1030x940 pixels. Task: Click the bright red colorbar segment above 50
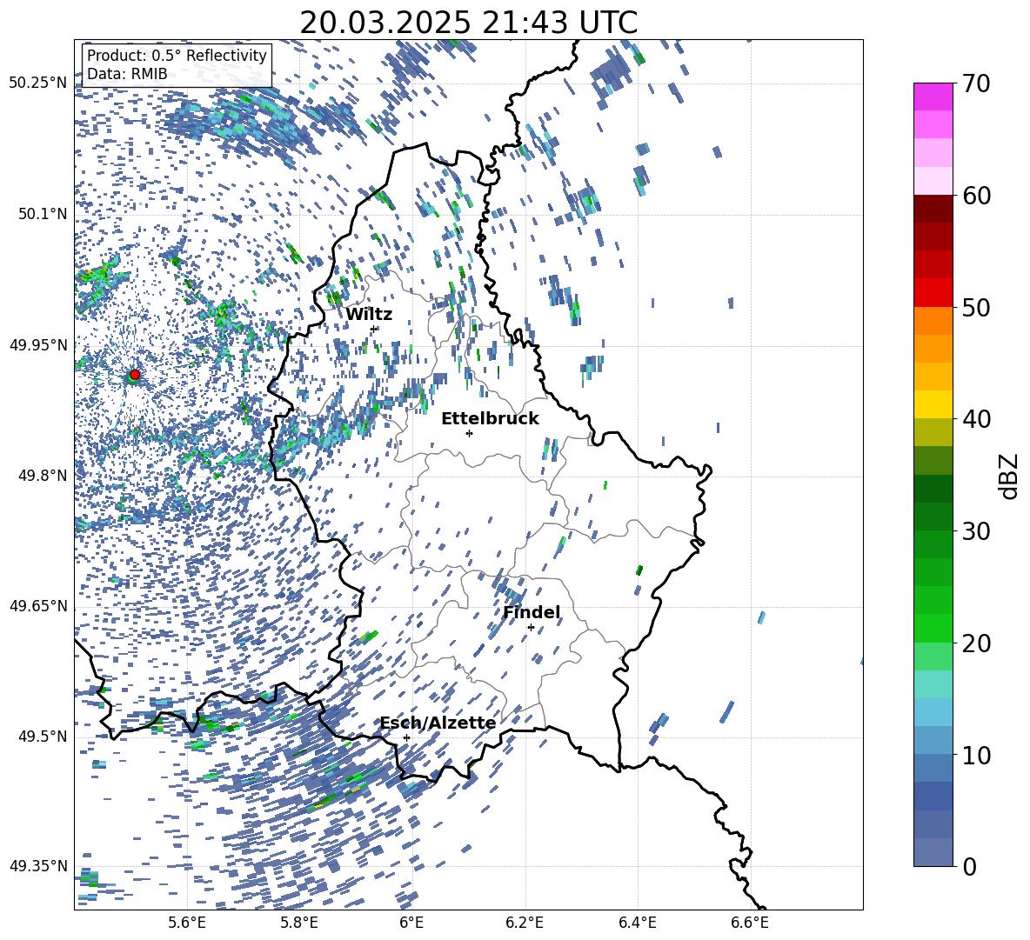[x=933, y=293]
